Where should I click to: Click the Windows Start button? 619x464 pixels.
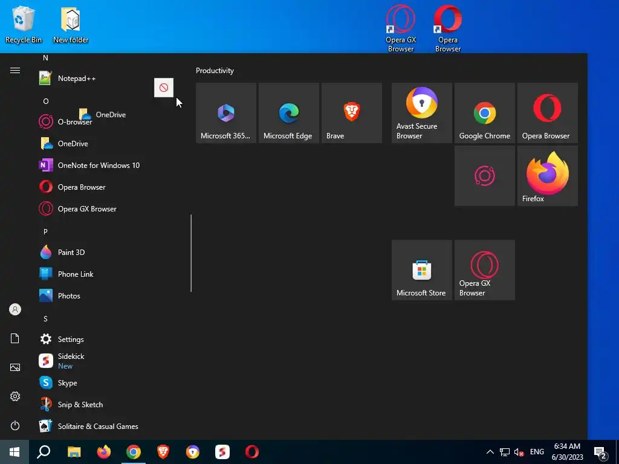click(15, 452)
